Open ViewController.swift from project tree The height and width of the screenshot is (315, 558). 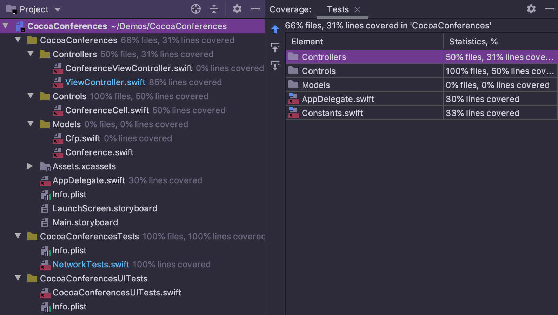coord(105,82)
